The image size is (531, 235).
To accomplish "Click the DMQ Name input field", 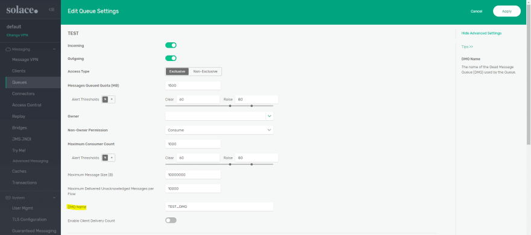I will [219, 207].
